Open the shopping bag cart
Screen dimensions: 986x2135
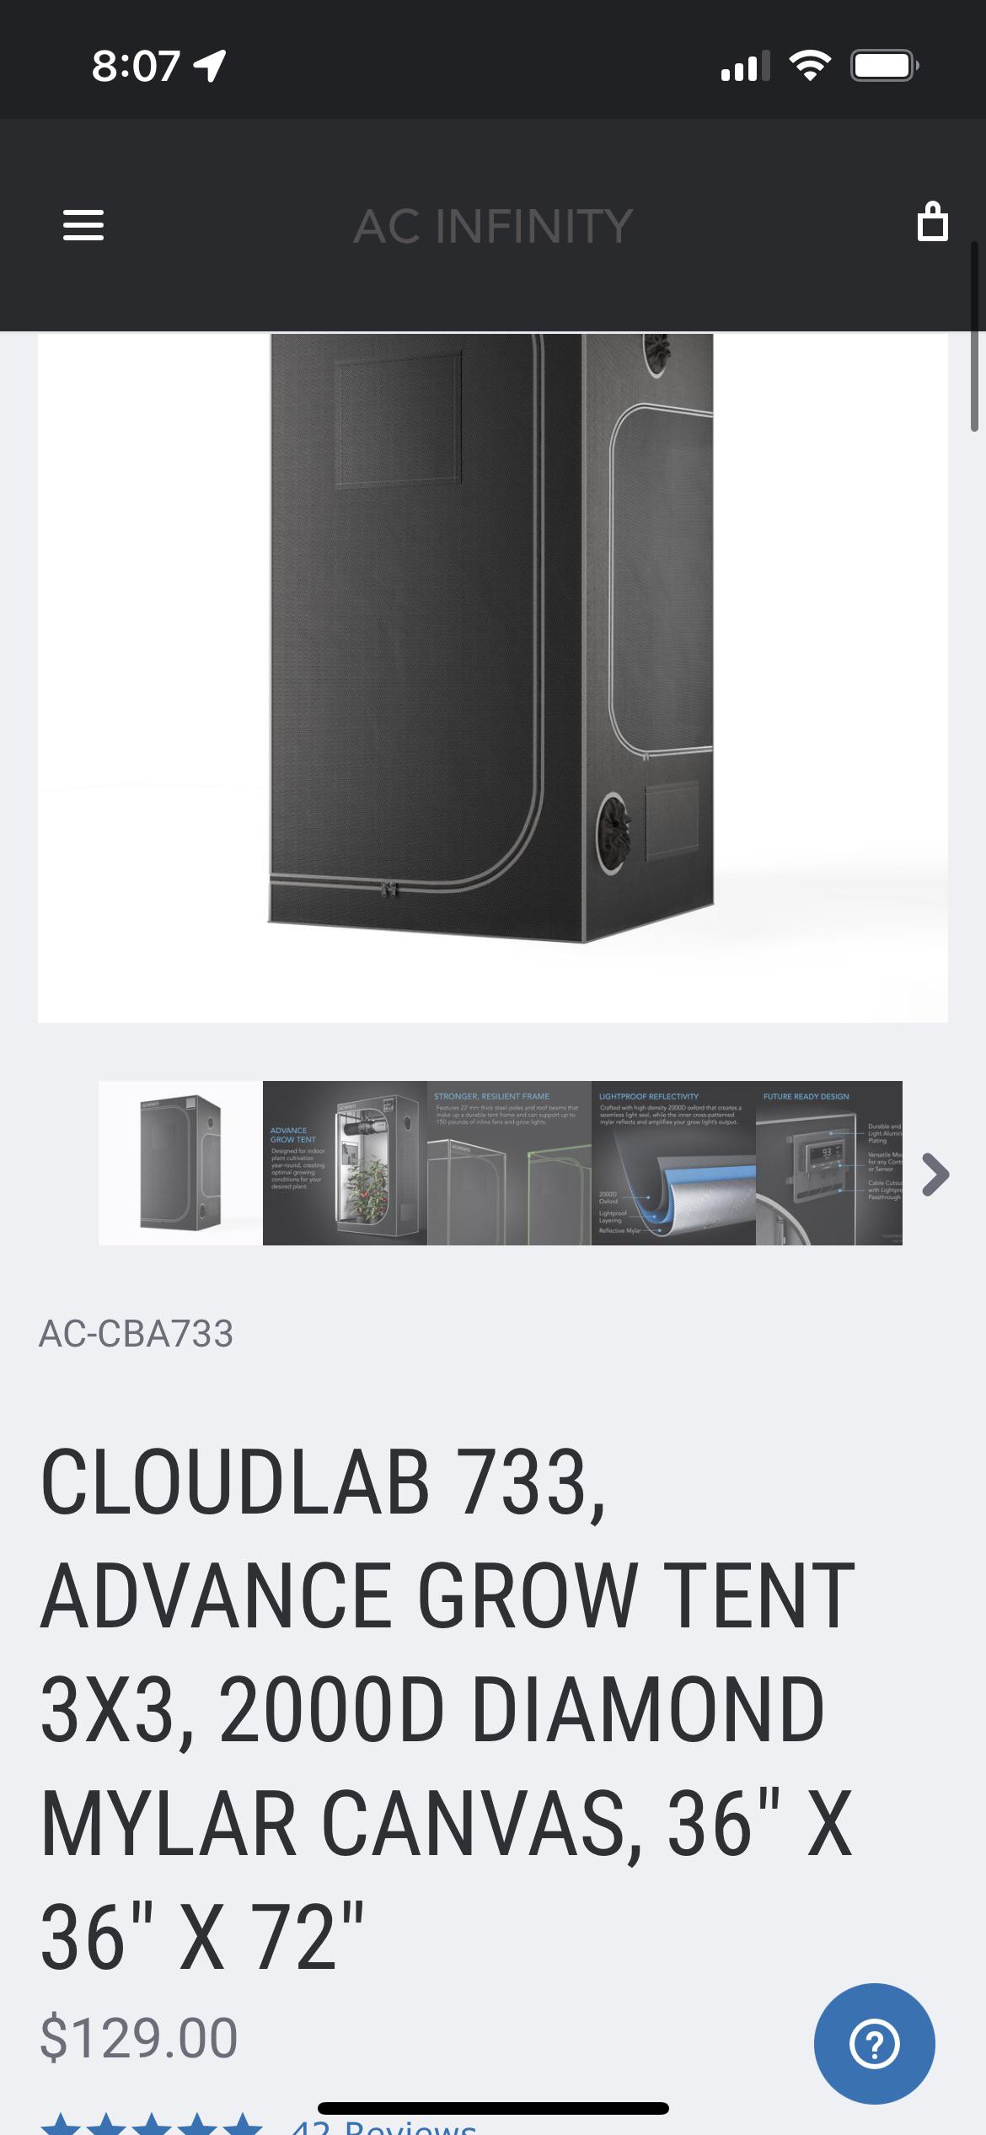[x=932, y=222]
